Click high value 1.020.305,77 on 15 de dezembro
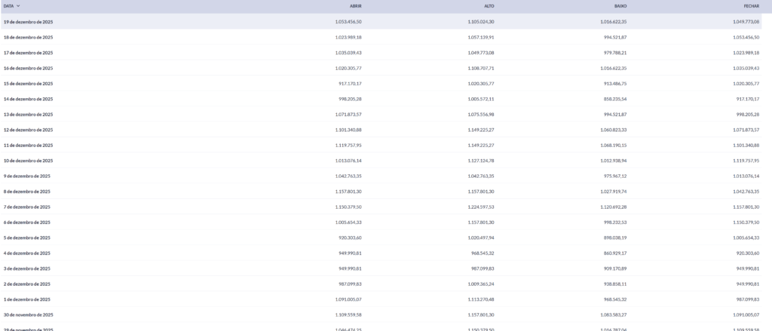The image size is (772, 331). point(480,84)
